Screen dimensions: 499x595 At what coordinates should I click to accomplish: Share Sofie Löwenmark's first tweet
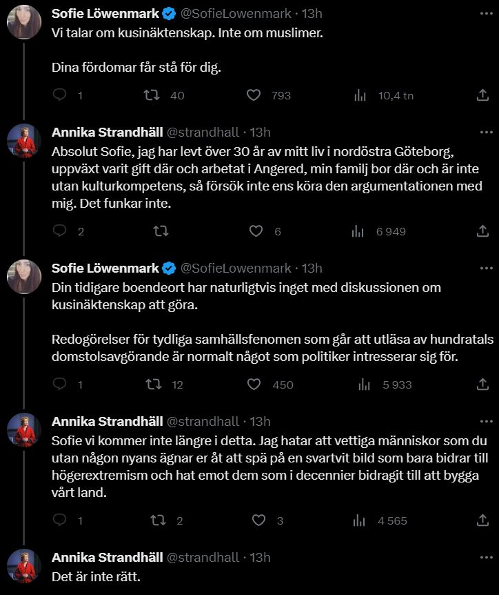(483, 96)
